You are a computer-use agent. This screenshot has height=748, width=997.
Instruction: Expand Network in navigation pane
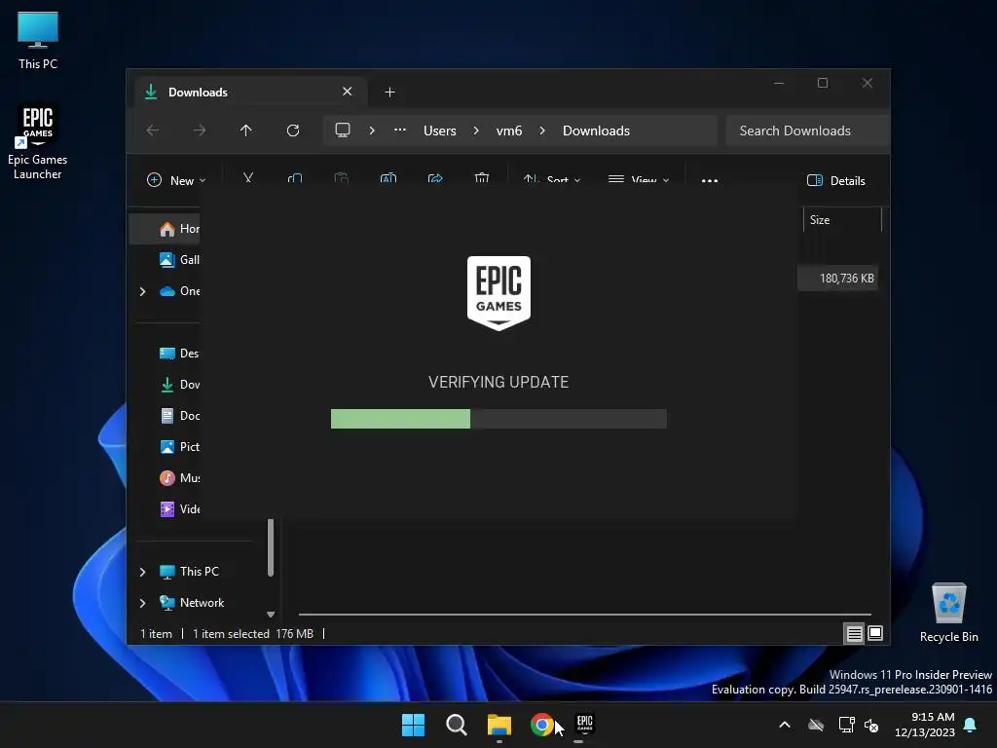pyautogui.click(x=142, y=603)
